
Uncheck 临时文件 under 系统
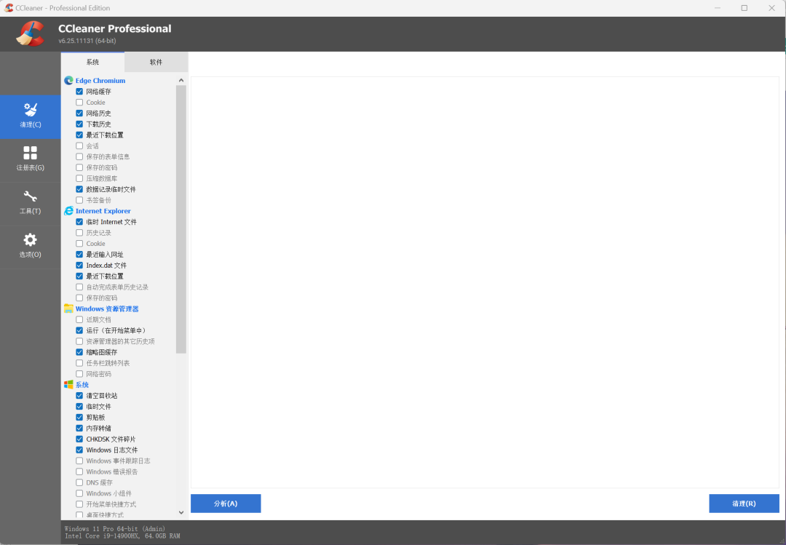coord(79,407)
